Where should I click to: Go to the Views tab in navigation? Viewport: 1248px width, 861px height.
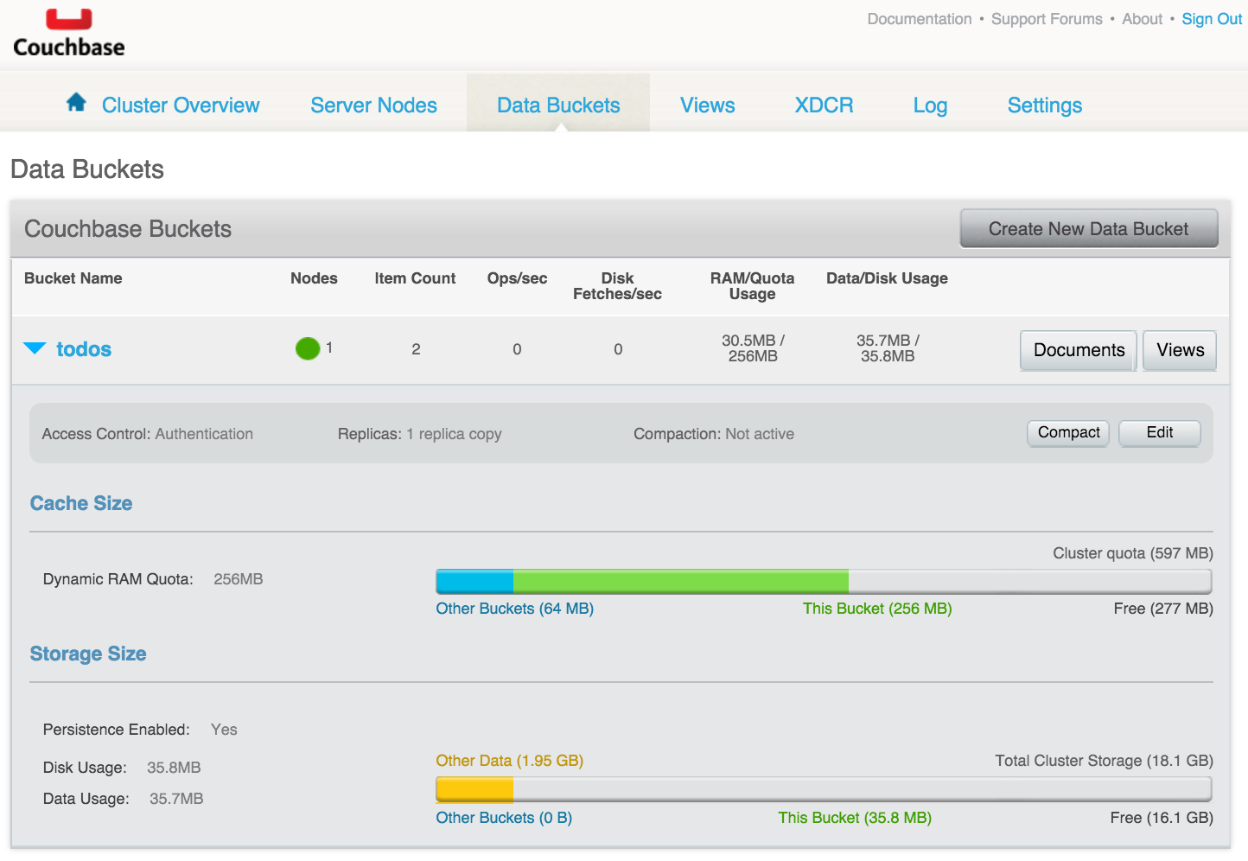[x=707, y=105]
